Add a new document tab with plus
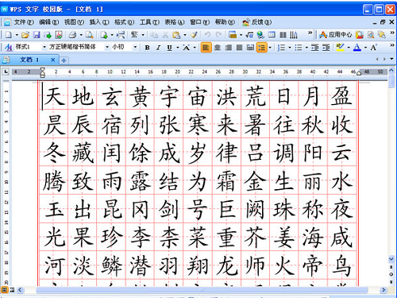This screenshot has height=298, width=397. coord(64,60)
